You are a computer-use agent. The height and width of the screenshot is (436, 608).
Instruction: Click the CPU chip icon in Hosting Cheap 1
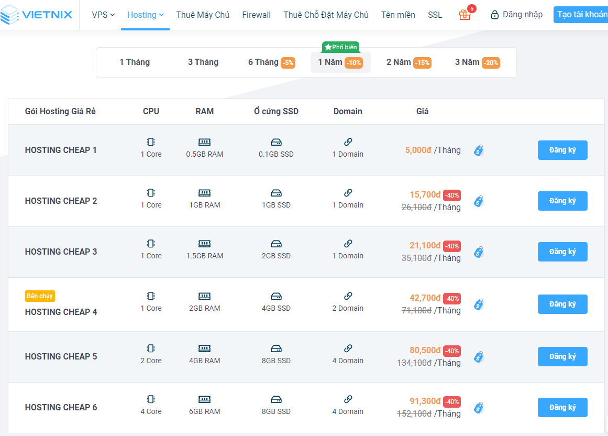(x=151, y=141)
